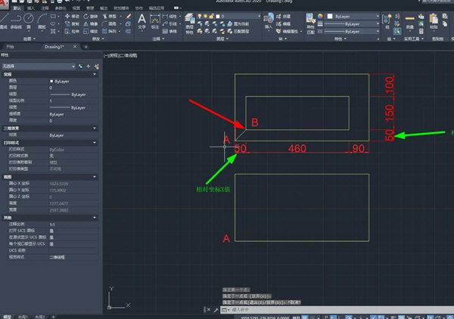The width and height of the screenshot is (454, 319).
Task: Click the Trim tool
Action: tap(110, 16)
